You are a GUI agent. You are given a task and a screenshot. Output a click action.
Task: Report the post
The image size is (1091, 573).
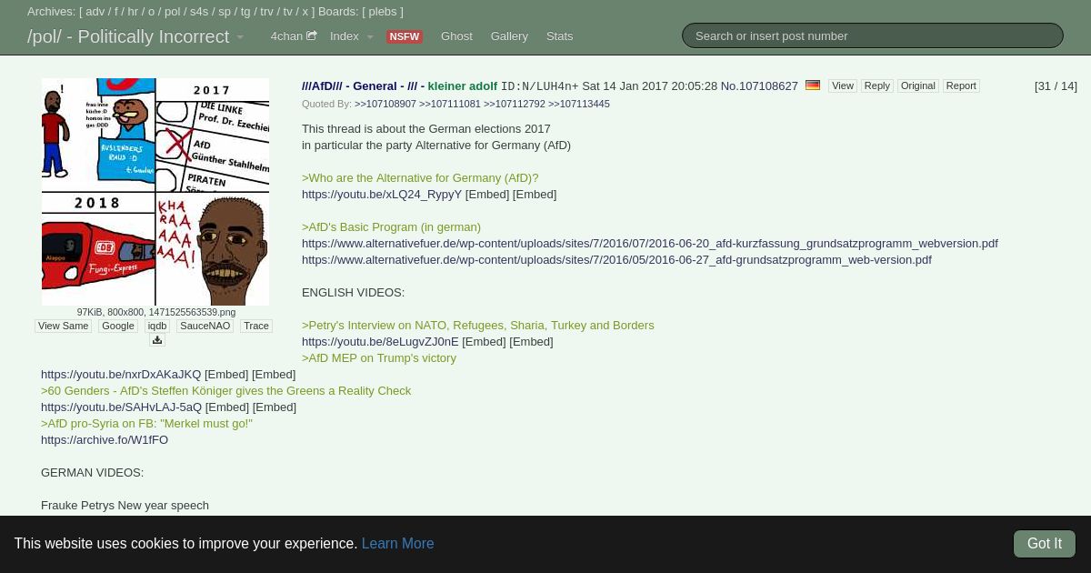coord(961,85)
